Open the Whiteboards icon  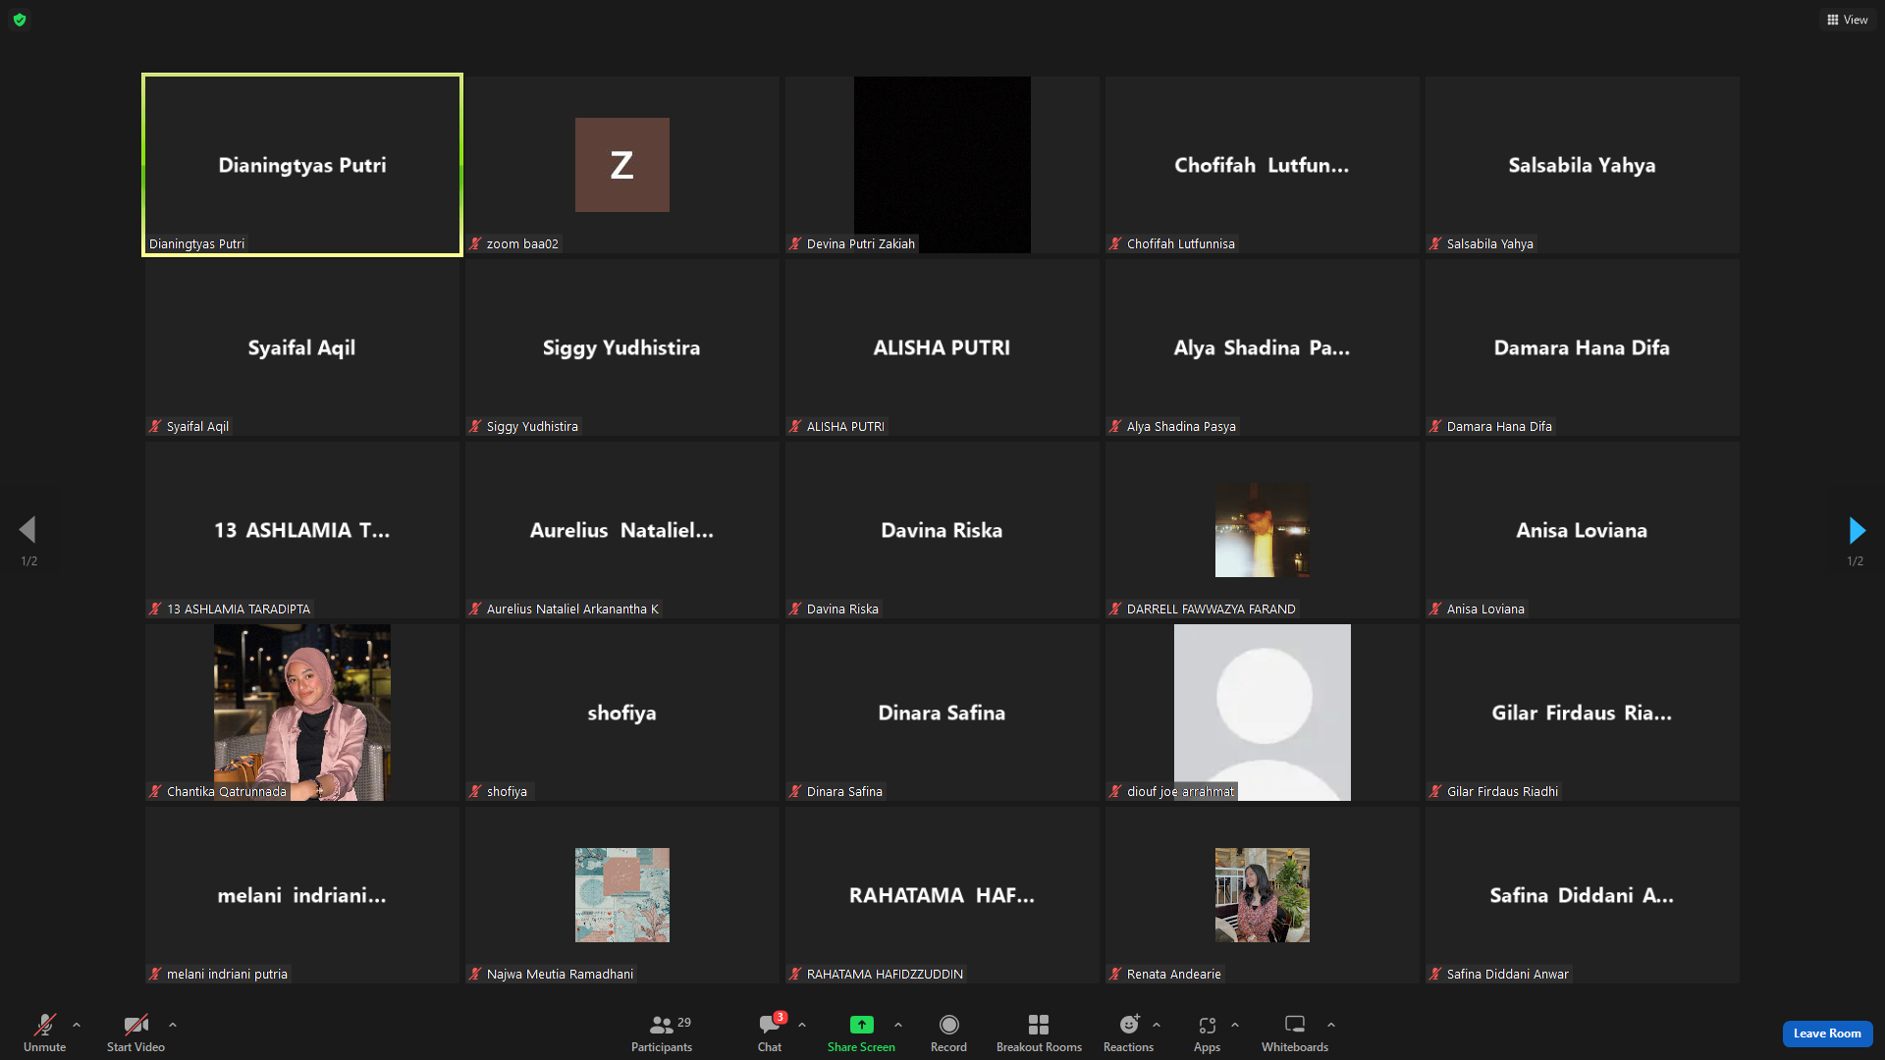tap(1295, 1025)
